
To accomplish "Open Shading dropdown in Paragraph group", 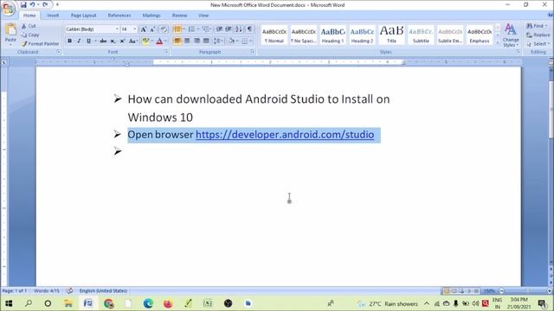I will click(x=237, y=41).
